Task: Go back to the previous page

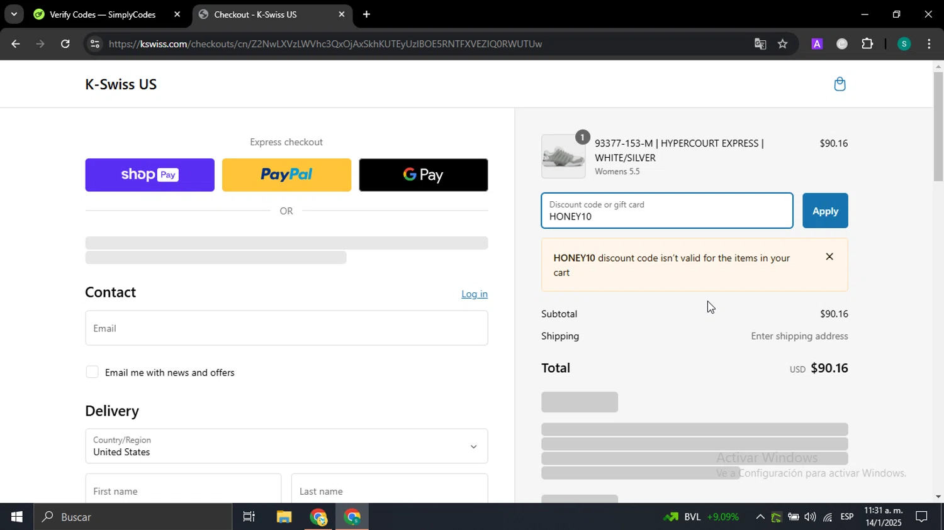Action: pyautogui.click(x=16, y=44)
